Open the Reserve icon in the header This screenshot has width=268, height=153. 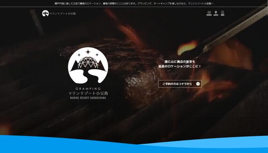click(x=209, y=13)
